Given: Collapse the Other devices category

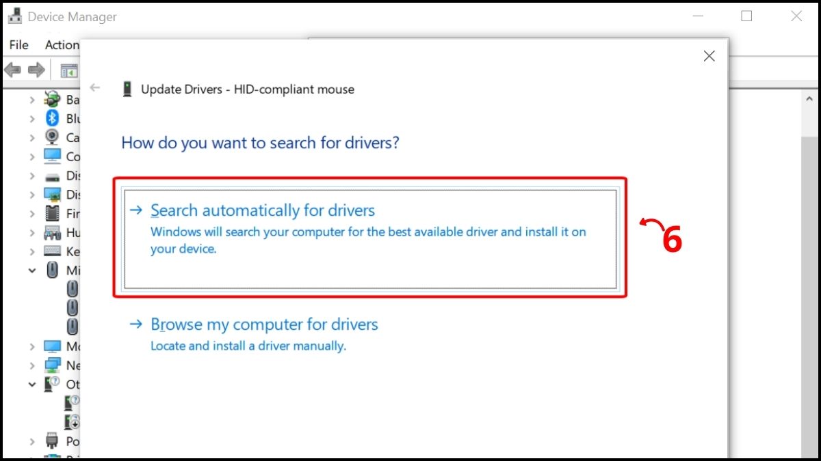Looking at the screenshot, I should coord(32,384).
